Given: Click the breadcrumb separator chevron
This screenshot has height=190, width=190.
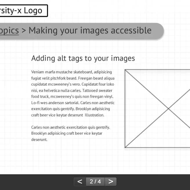Looking at the screenshot, I should (x=24, y=30).
